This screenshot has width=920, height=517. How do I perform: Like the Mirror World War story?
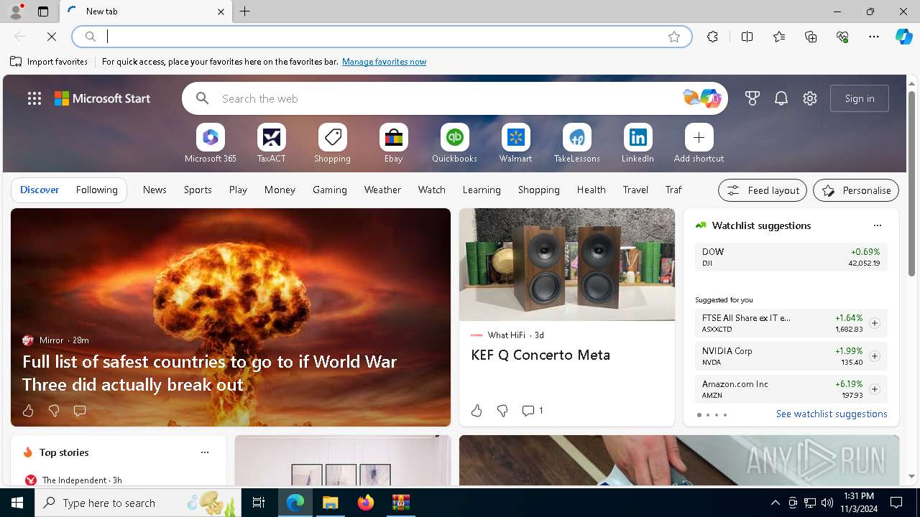click(28, 411)
